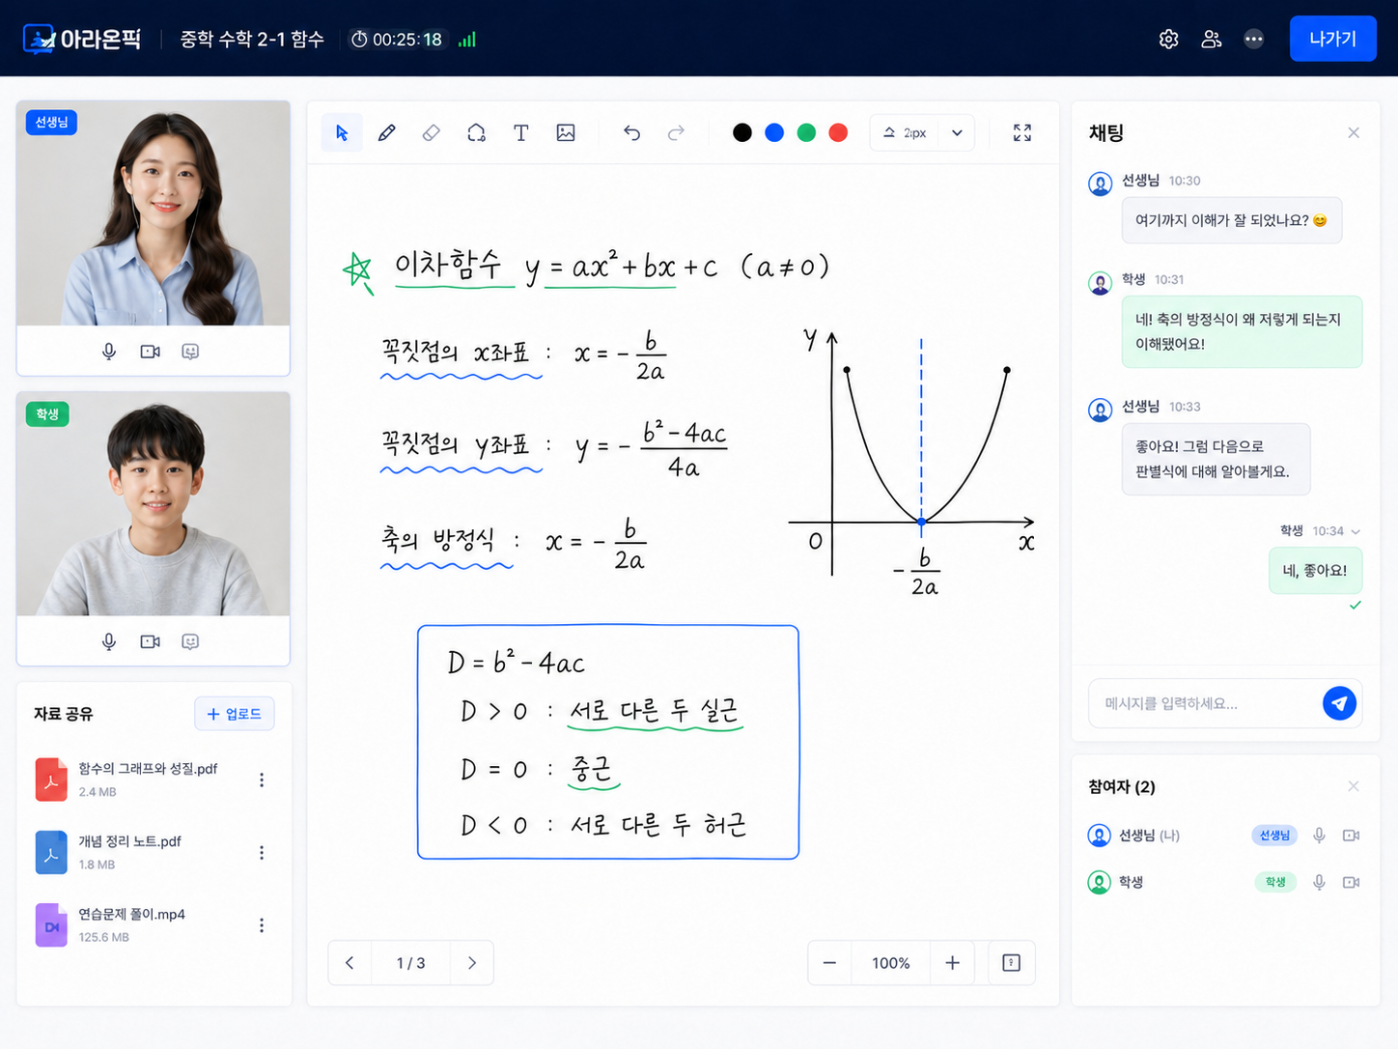
Task: Pick the green pen color
Action: [x=806, y=132]
